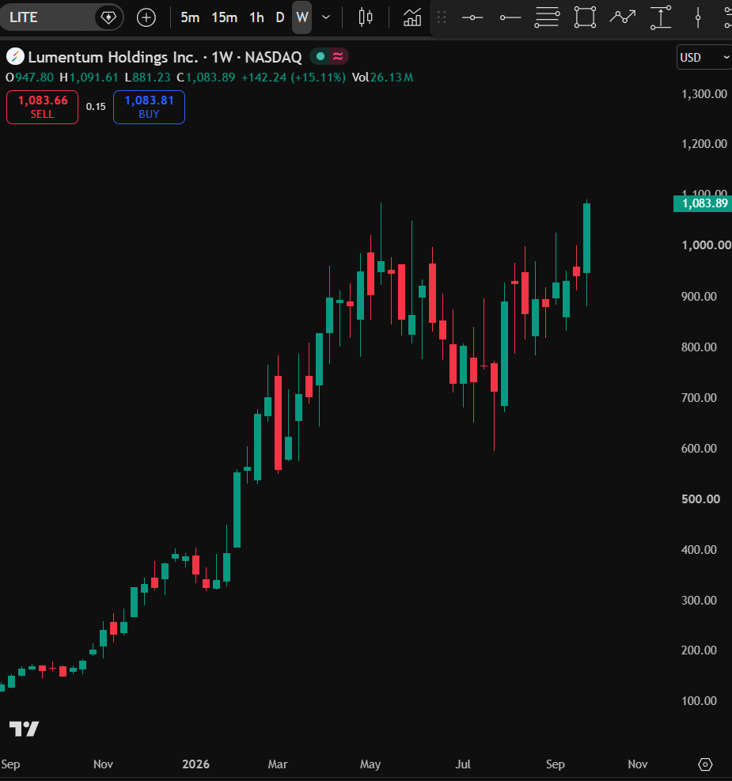Click the 1,083.81 BUY button
Screen dimensions: 732x781
[149, 107]
